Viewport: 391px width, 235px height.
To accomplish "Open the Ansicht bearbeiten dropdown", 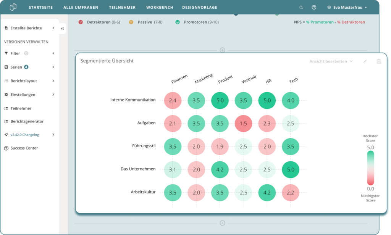I will tap(331, 61).
